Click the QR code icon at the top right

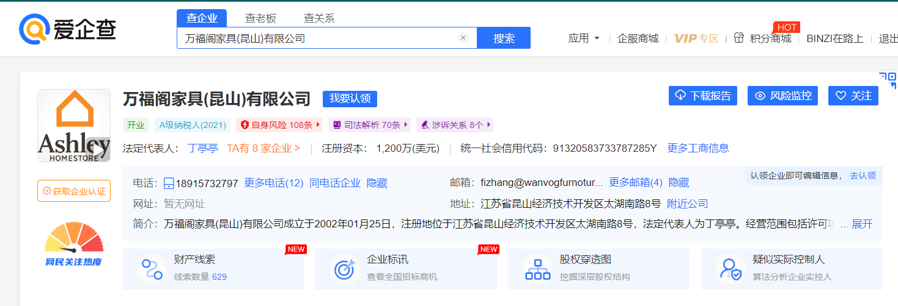tap(888, 80)
